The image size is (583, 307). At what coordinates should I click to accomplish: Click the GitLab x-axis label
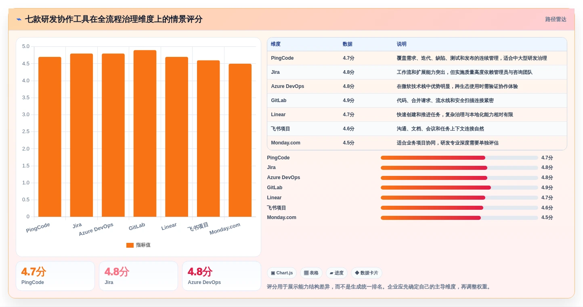click(x=137, y=227)
